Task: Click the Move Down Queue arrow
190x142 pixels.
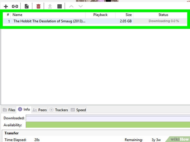Action: (81, 6)
